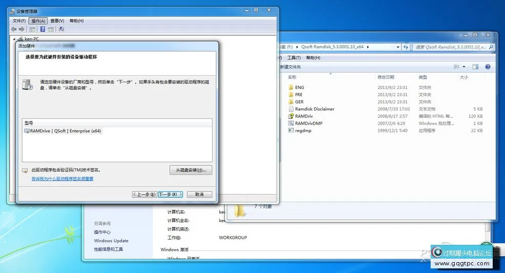This screenshot has height=273, width=505.
Task: Click the blue Help icon in Device Manager toolbar
Action: pyautogui.click(x=43, y=29)
